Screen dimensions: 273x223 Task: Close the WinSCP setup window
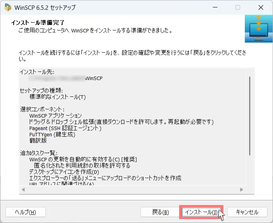click(260, 7)
